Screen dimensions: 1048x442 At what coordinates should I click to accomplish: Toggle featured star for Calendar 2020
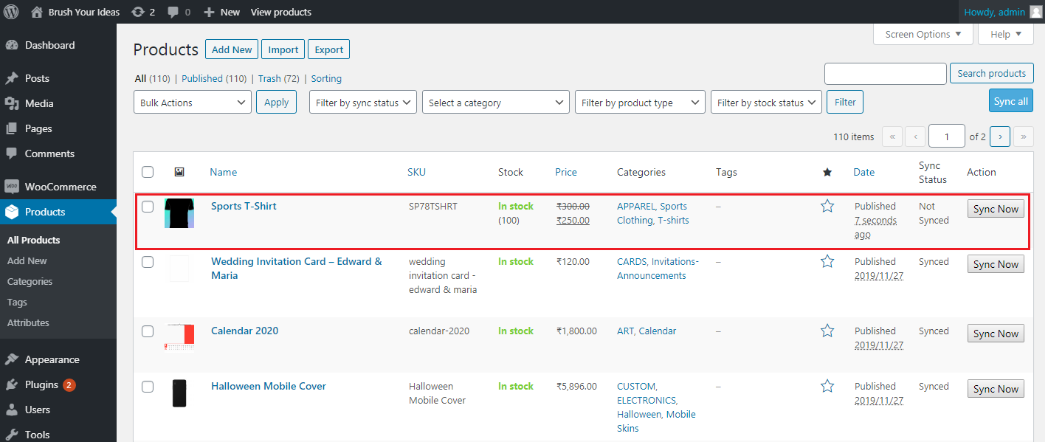click(x=827, y=331)
